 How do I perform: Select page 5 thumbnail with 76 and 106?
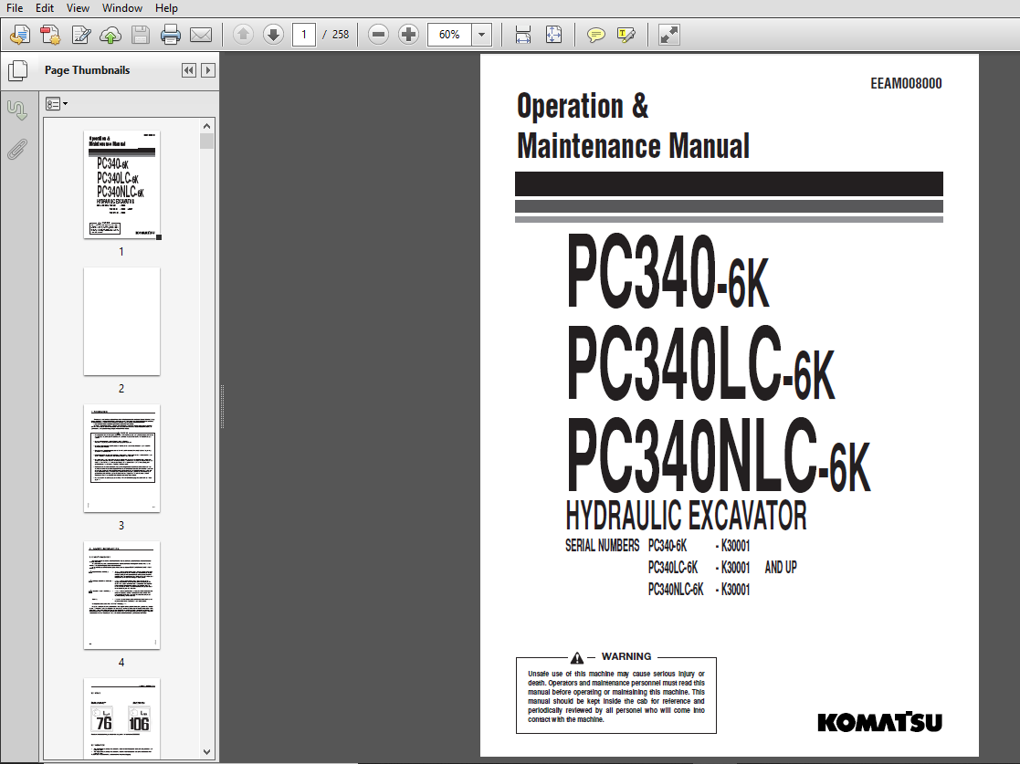(x=121, y=718)
